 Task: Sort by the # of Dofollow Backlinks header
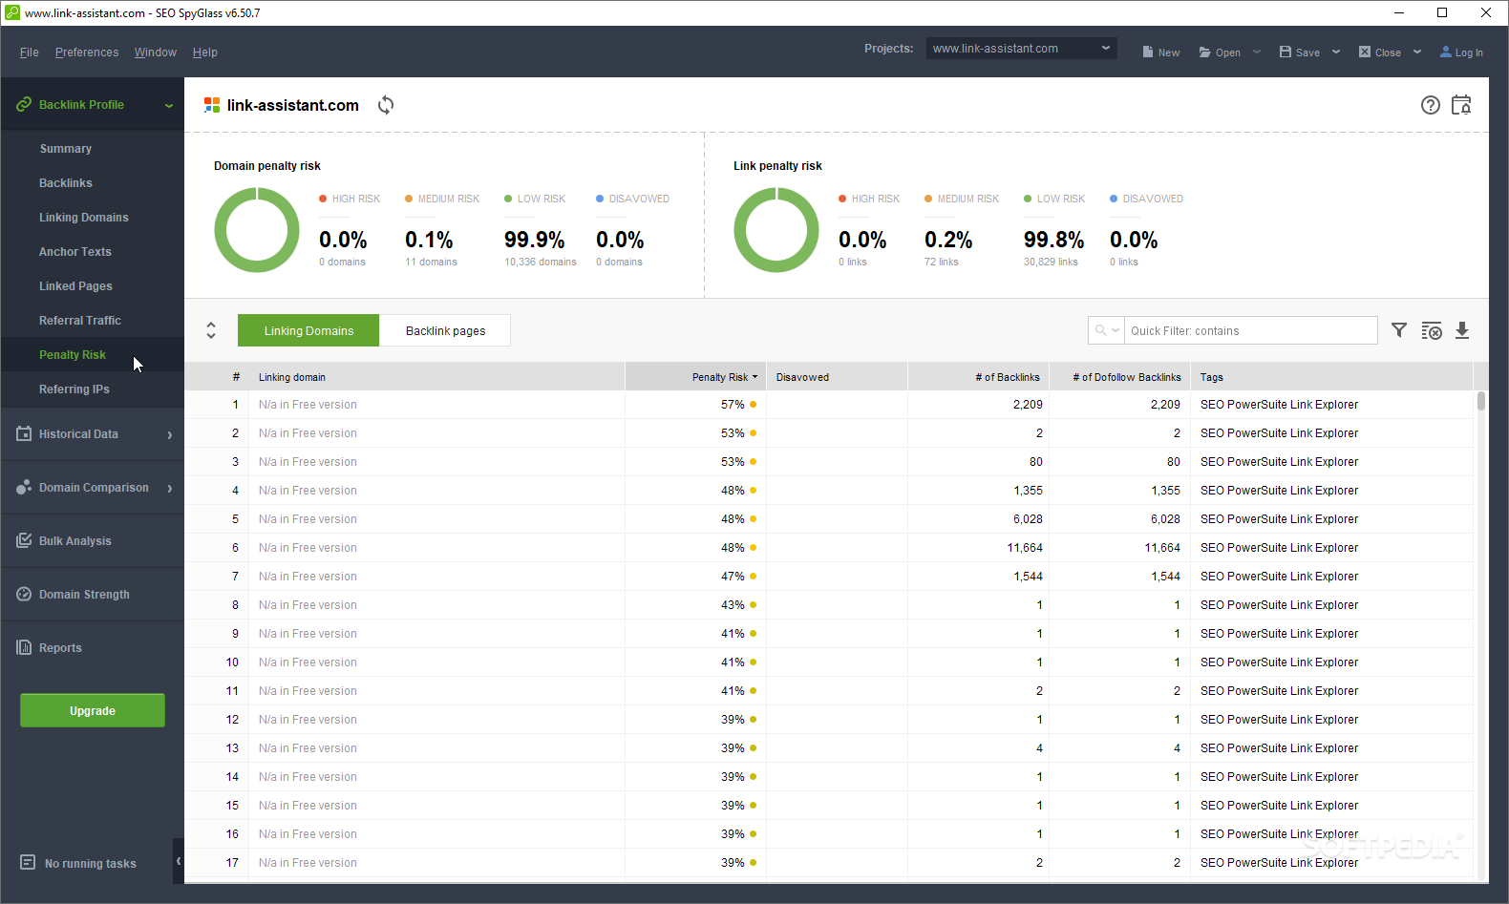1119,377
